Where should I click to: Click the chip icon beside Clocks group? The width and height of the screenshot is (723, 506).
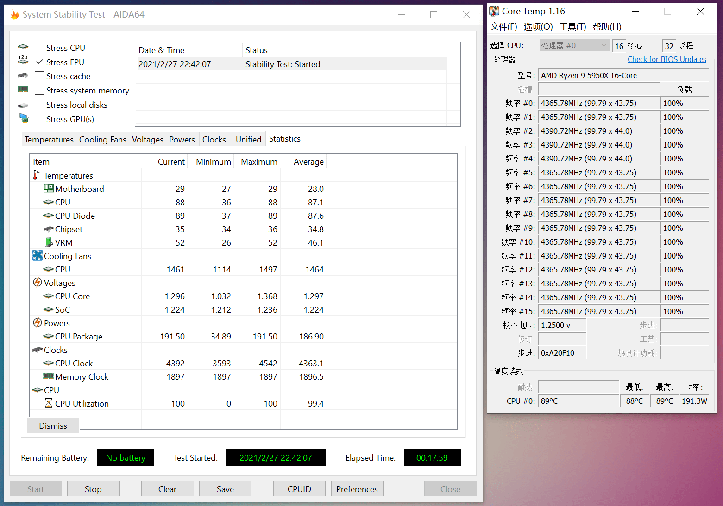[x=38, y=350]
